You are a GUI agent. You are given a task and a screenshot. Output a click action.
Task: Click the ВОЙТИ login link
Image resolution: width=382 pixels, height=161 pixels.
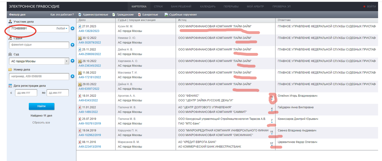point(371,6)
